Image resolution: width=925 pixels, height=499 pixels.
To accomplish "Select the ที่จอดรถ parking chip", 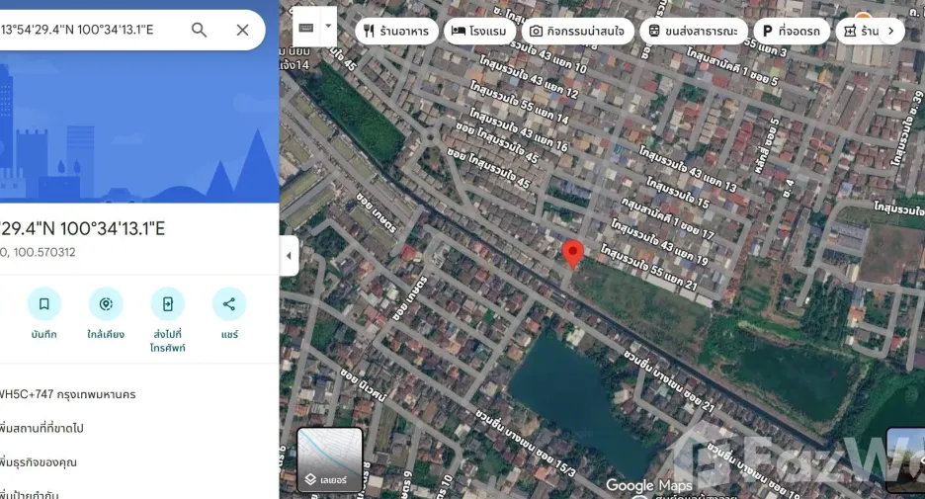I will pyautogui.click(x=792, y=31).
